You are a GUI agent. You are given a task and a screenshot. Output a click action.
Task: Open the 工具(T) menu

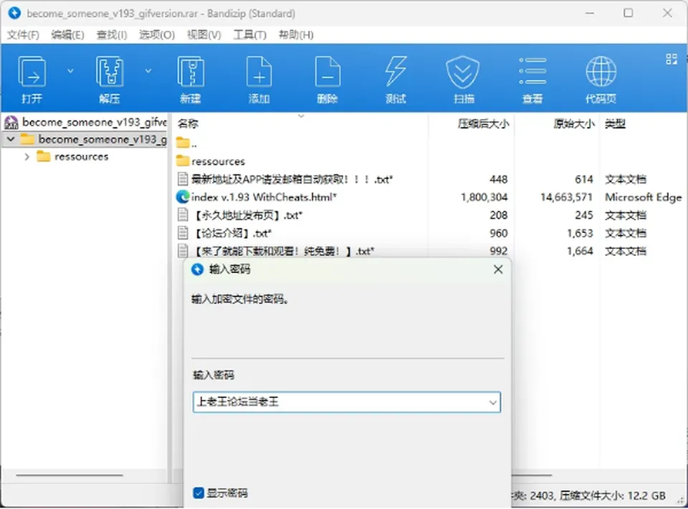(x=249, y=34)
